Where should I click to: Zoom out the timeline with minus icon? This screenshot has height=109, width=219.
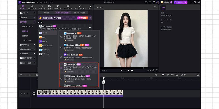tap(181, 75)
